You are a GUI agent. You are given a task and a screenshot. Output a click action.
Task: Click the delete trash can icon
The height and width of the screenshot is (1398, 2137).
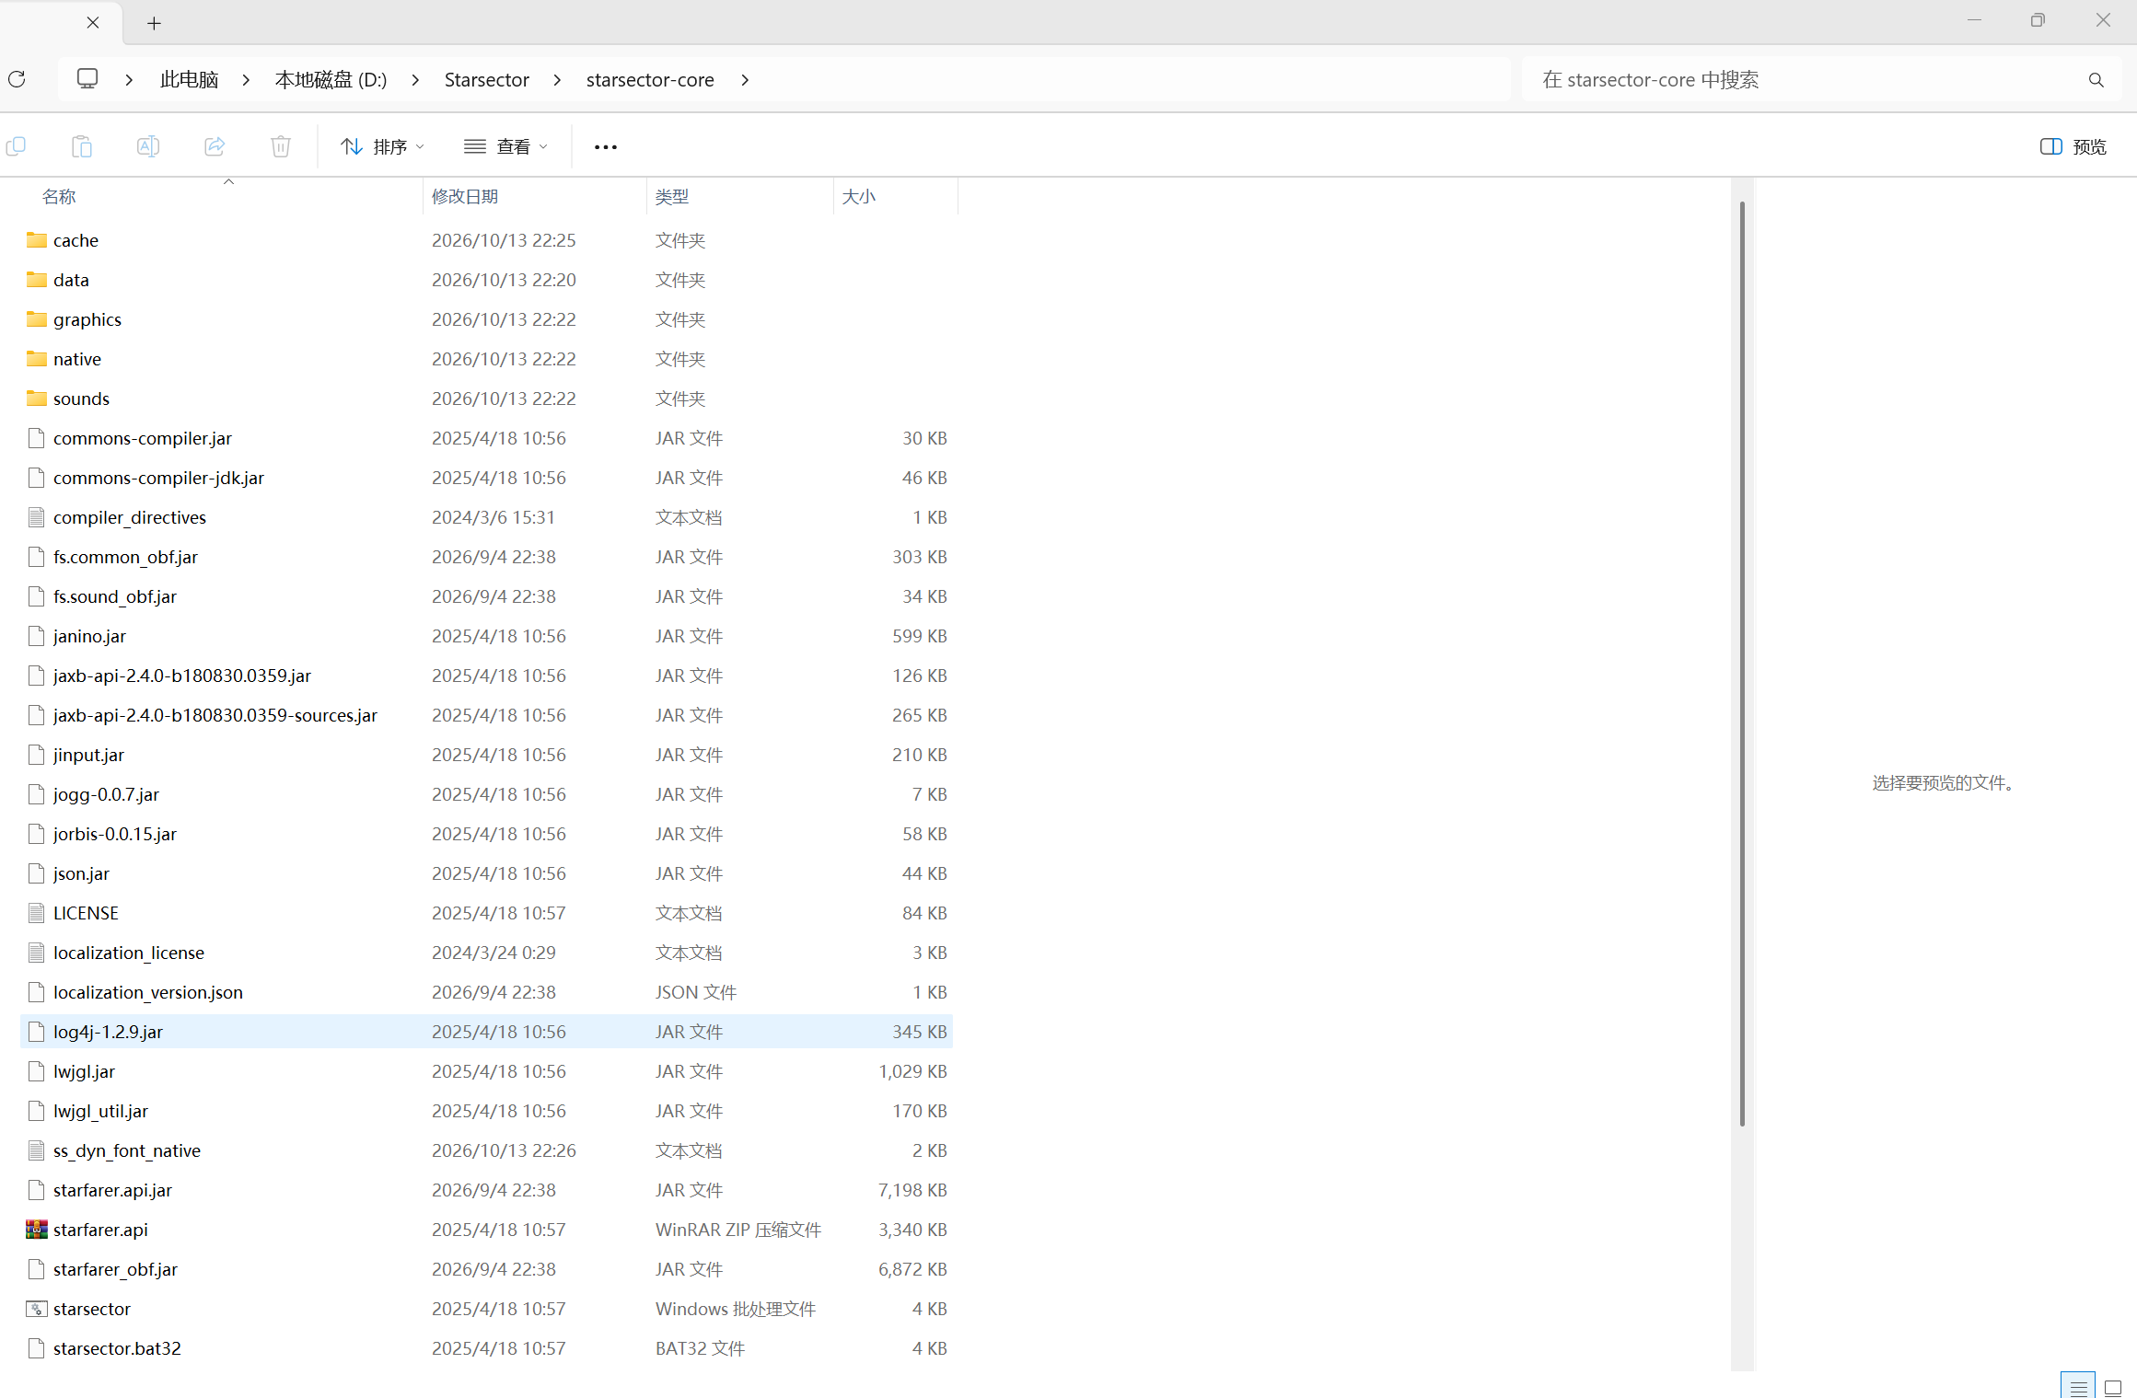coord(281,146)
